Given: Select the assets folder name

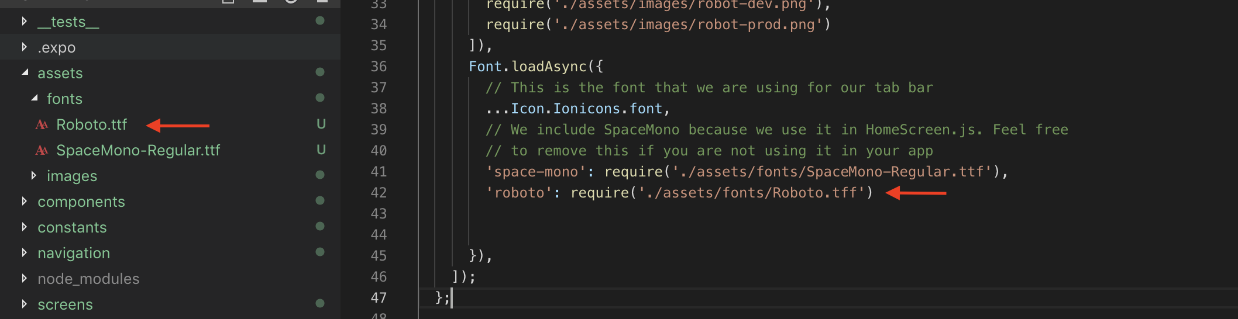Looking at the screenshot, I should 60,73.
